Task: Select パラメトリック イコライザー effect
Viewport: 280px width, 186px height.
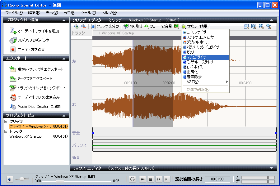Action: [205, 47]
